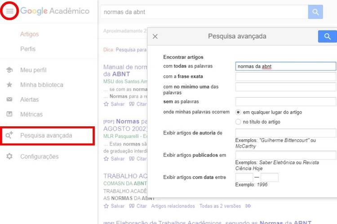
Task: Click the Salvar star under MLR Pasquarelli result
Action: click(x=106, y=159)
